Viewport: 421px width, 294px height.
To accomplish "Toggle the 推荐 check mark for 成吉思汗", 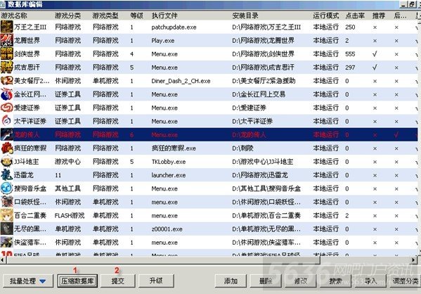I will [x=375, y=68].
